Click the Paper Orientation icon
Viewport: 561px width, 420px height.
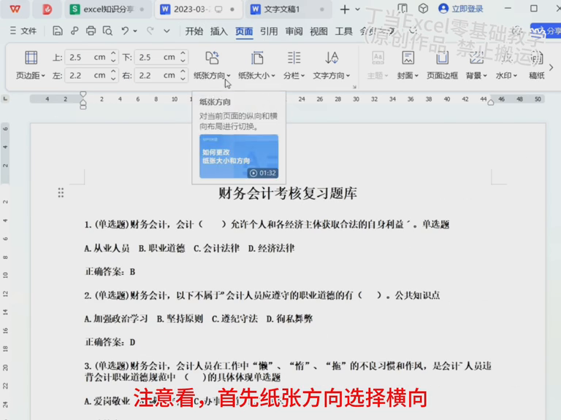pos(212,58)
